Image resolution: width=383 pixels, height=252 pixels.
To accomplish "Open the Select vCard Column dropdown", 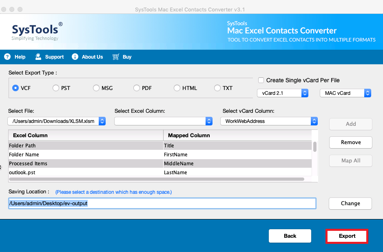I will pyautogui.click(x=314, y=121).
